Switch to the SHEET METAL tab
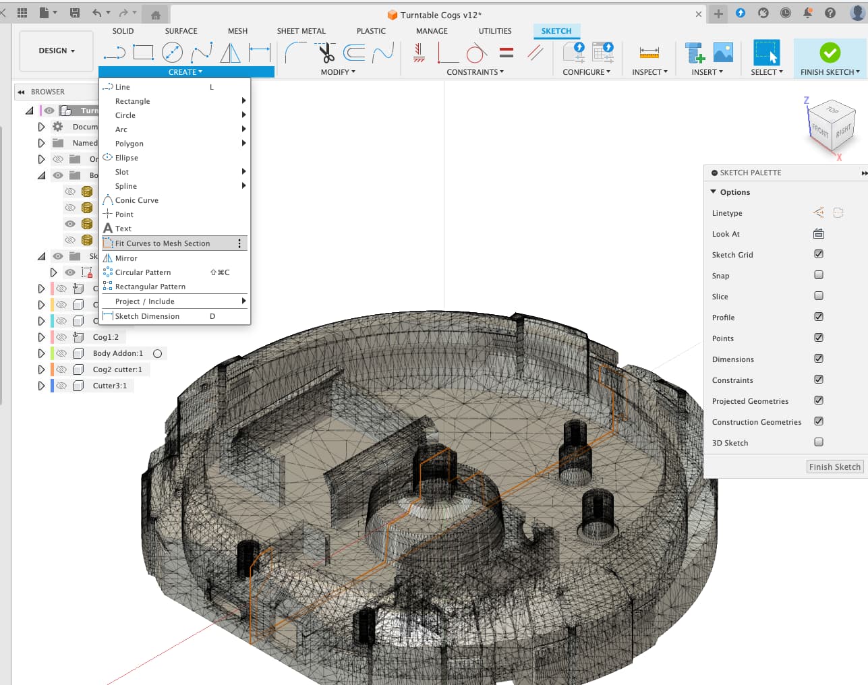The width and height of the screenshot is (868, 685). (x=301, y=31)
